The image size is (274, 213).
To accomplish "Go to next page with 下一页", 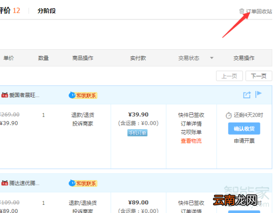I will coord(258,76).
